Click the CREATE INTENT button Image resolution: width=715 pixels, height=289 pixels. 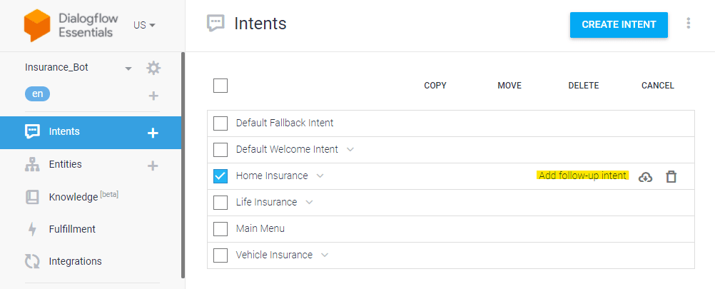click(x=619, y=24)
